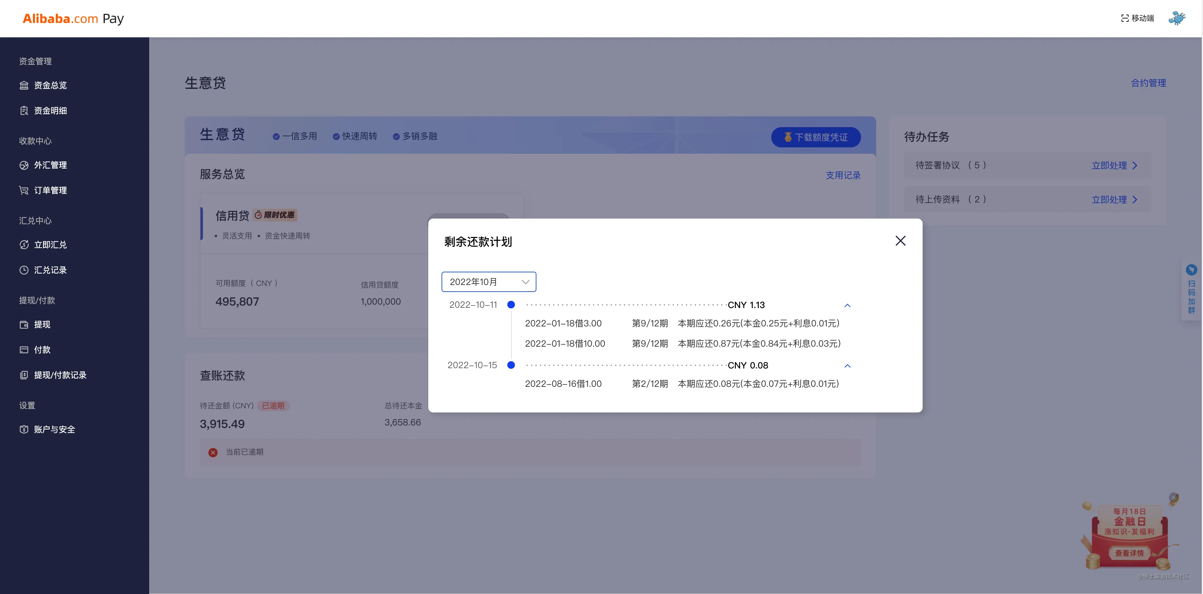Click the 订单管理 cart icon
Viewport: 1203px width, 594px height.
point(24,190)
